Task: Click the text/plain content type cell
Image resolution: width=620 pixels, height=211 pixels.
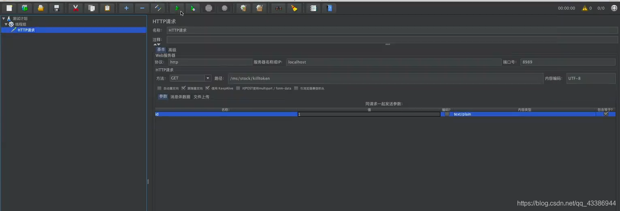Action: pos(524,114)
